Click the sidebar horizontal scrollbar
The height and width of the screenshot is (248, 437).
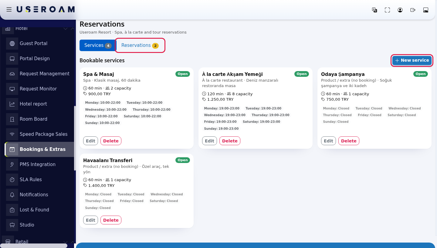(x=33, y=246)
